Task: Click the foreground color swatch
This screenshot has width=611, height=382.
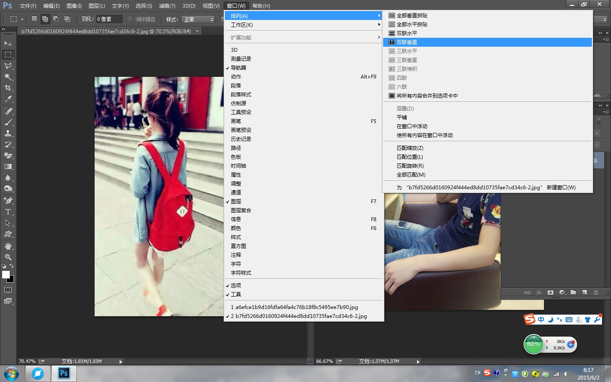Action: tap(6, 274)
